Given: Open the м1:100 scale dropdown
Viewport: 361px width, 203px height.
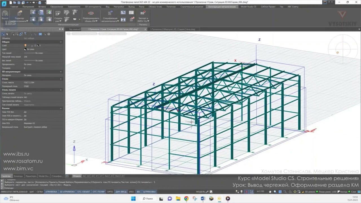Looking at the screenshot, I should [260, 192].
